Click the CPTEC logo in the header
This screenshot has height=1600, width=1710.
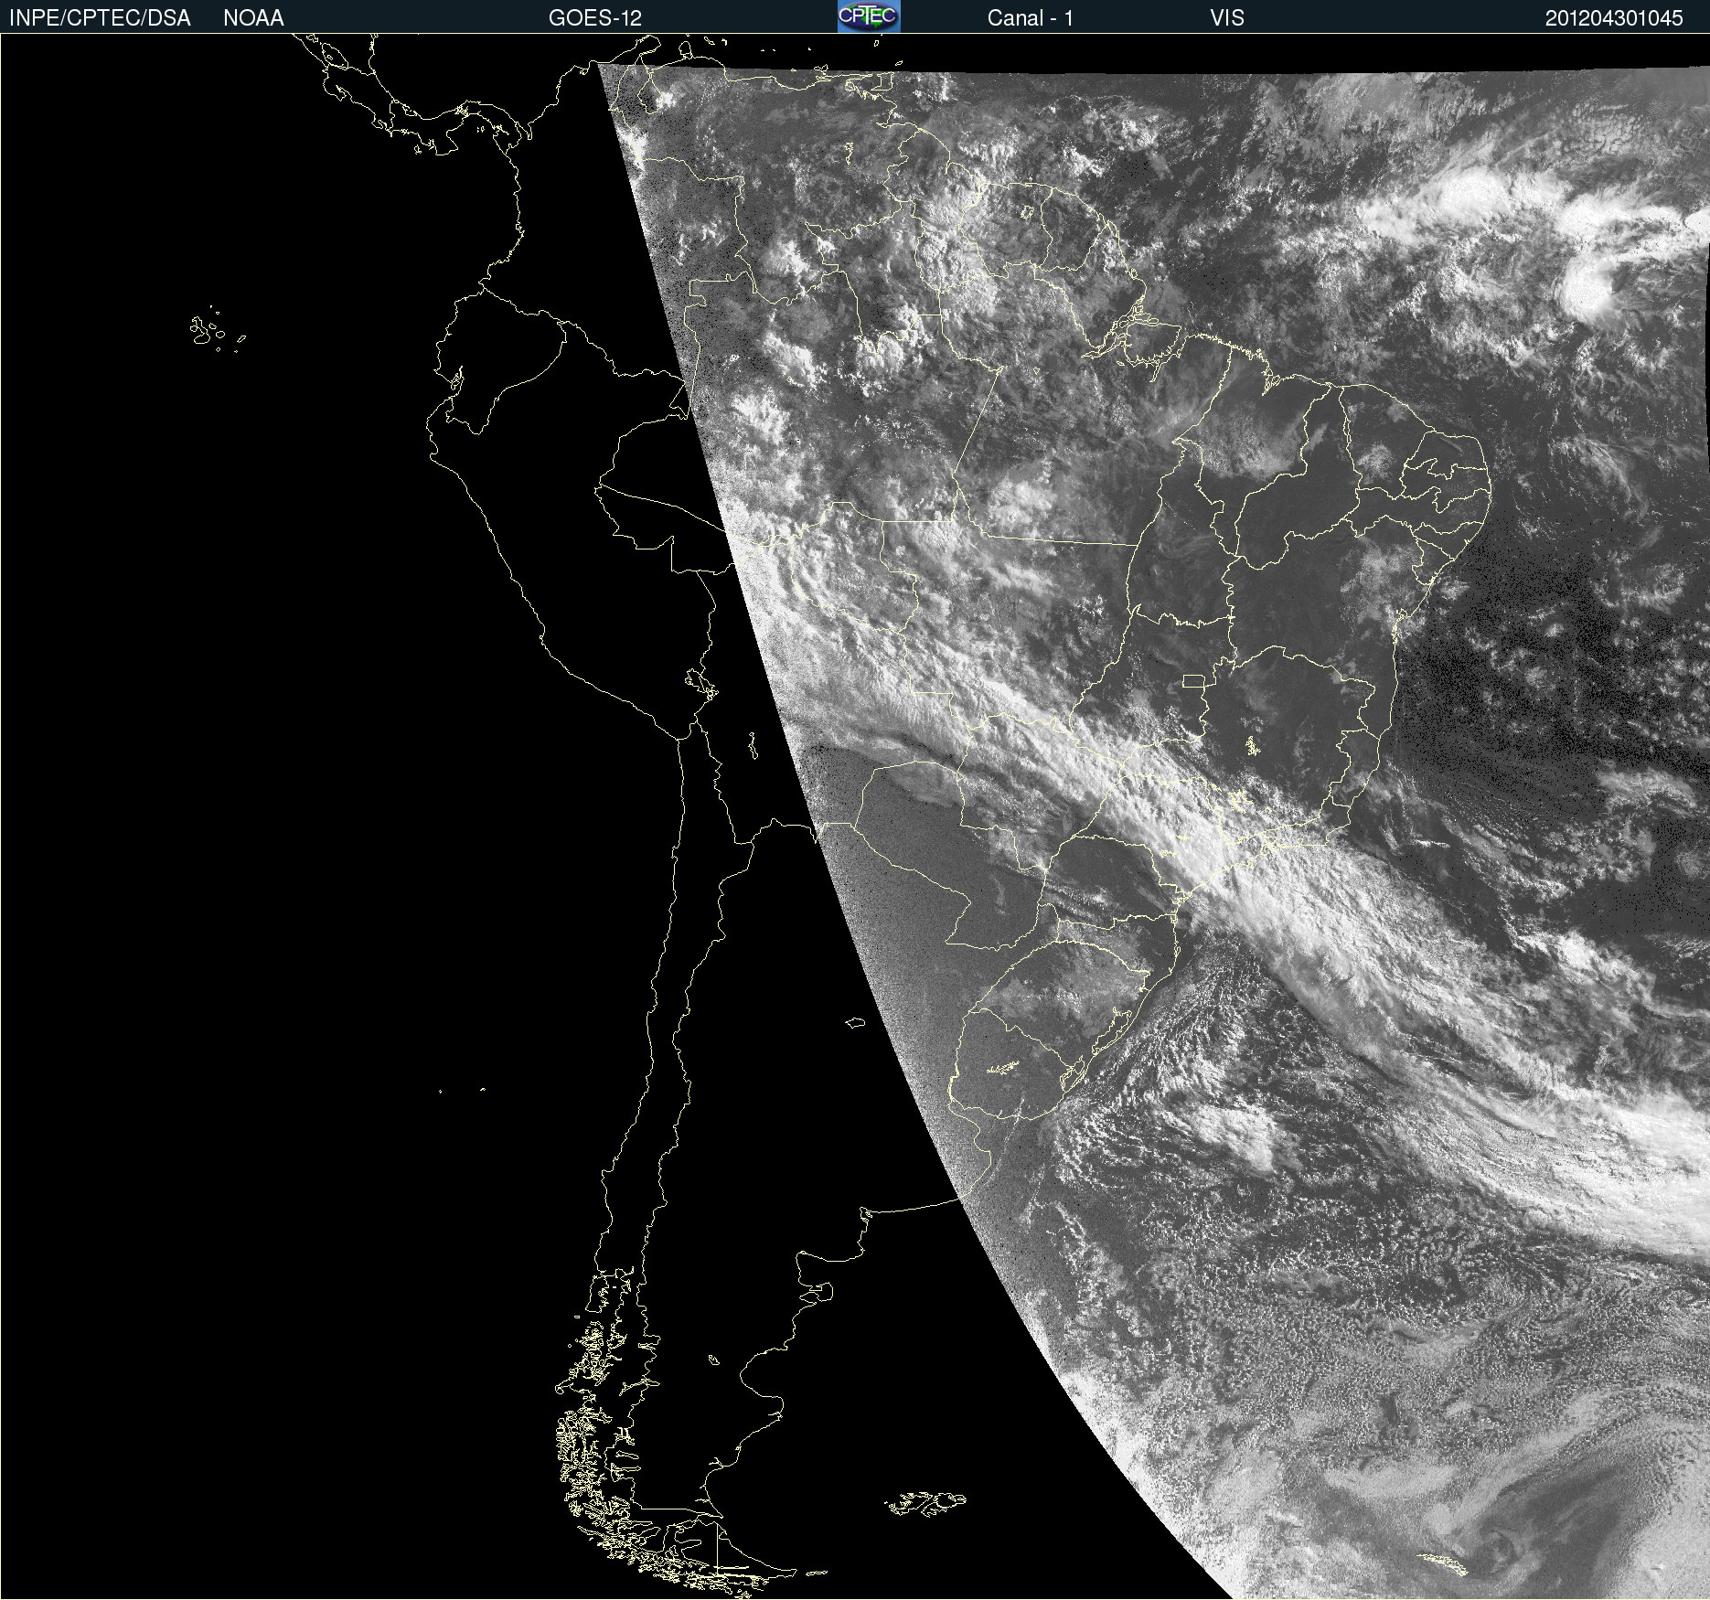click(869, 16)
